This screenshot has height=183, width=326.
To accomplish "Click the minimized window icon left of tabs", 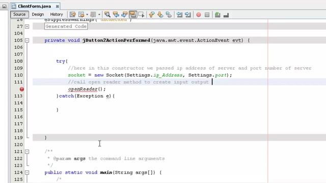I will [x=4, y=7].
